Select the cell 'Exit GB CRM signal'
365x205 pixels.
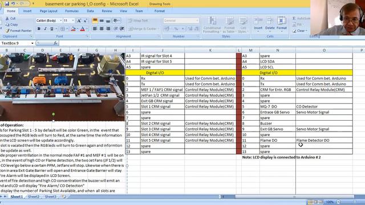tap(163, 101)
